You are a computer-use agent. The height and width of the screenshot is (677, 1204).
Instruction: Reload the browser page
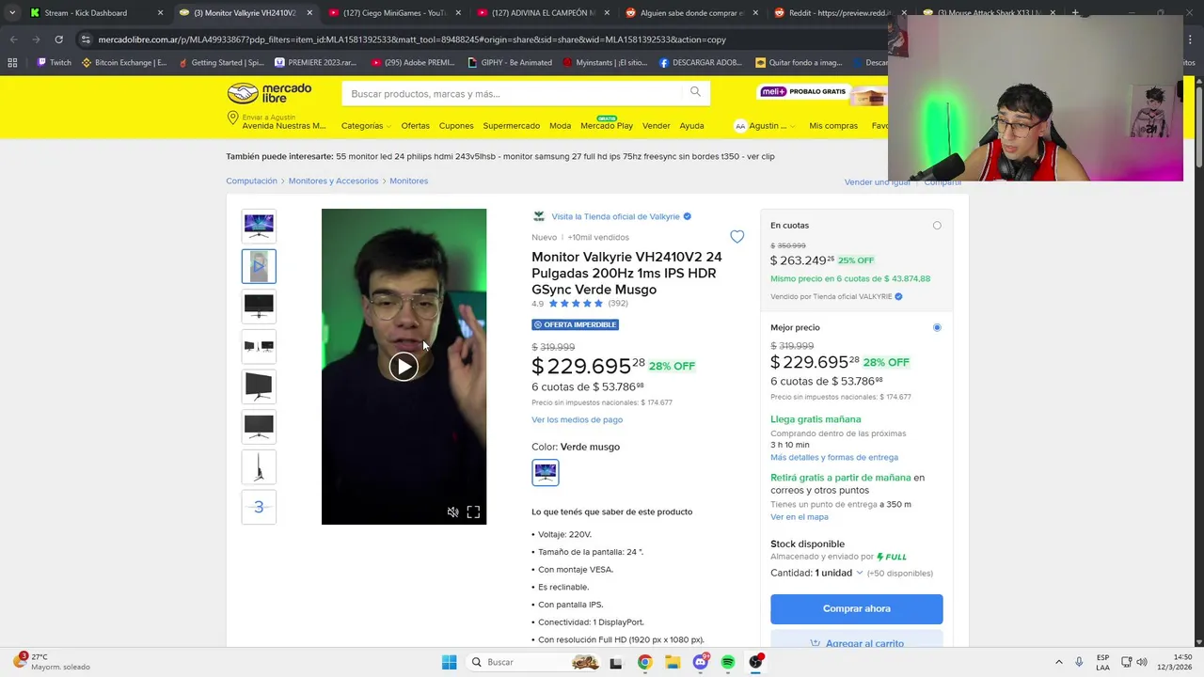(x=58, y=39)
